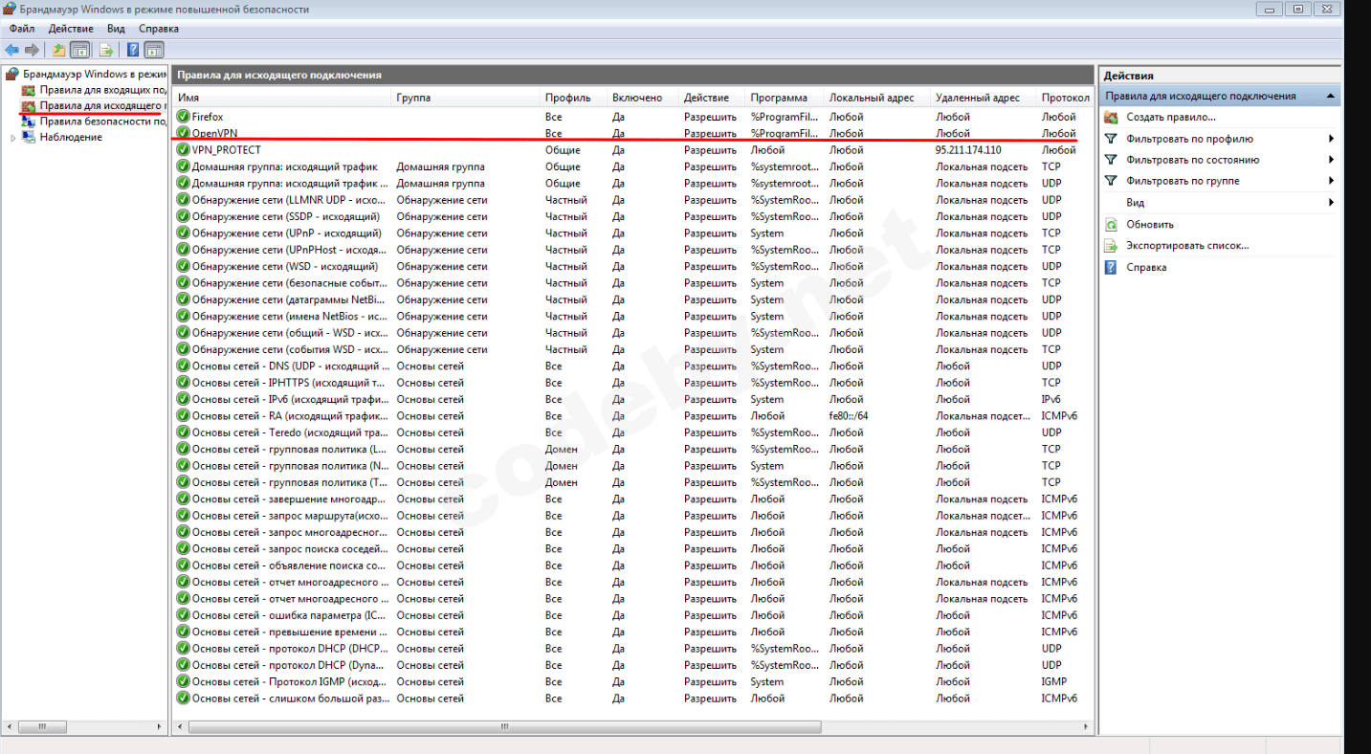The width and height of the screenshot is (1371, 754).
Task: Click the Справка icon in the Actions pane
Action: click(x=1109, y=267)
